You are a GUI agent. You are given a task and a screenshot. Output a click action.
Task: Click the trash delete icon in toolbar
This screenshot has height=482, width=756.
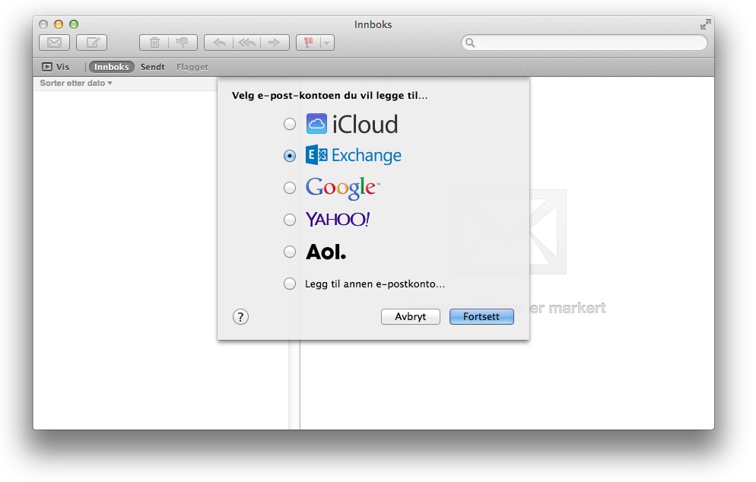click(154, 43)
